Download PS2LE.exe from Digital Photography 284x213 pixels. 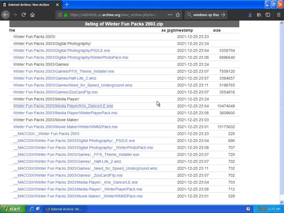(62, 50)
